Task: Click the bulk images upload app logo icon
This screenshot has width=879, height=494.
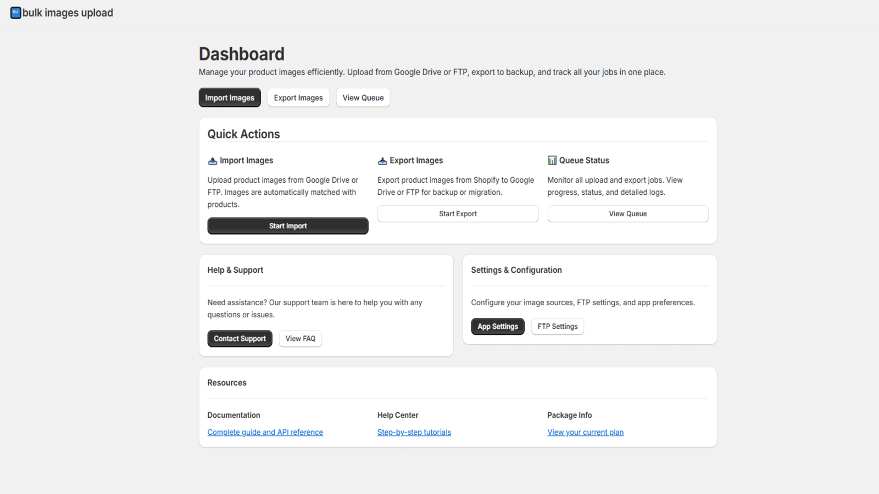Action: click(x=16, y=13)
